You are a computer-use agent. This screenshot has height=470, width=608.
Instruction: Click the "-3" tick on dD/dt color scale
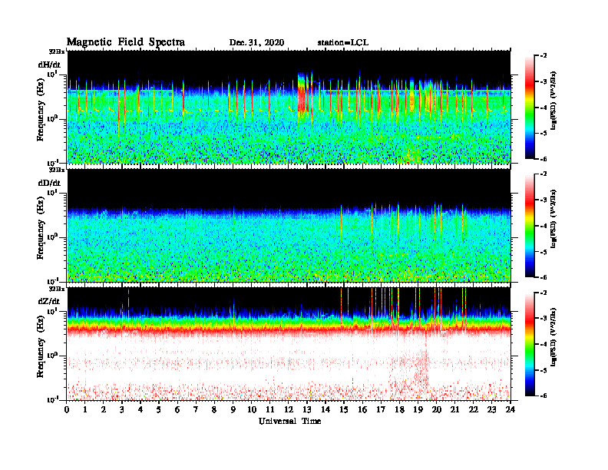[544, 200]
